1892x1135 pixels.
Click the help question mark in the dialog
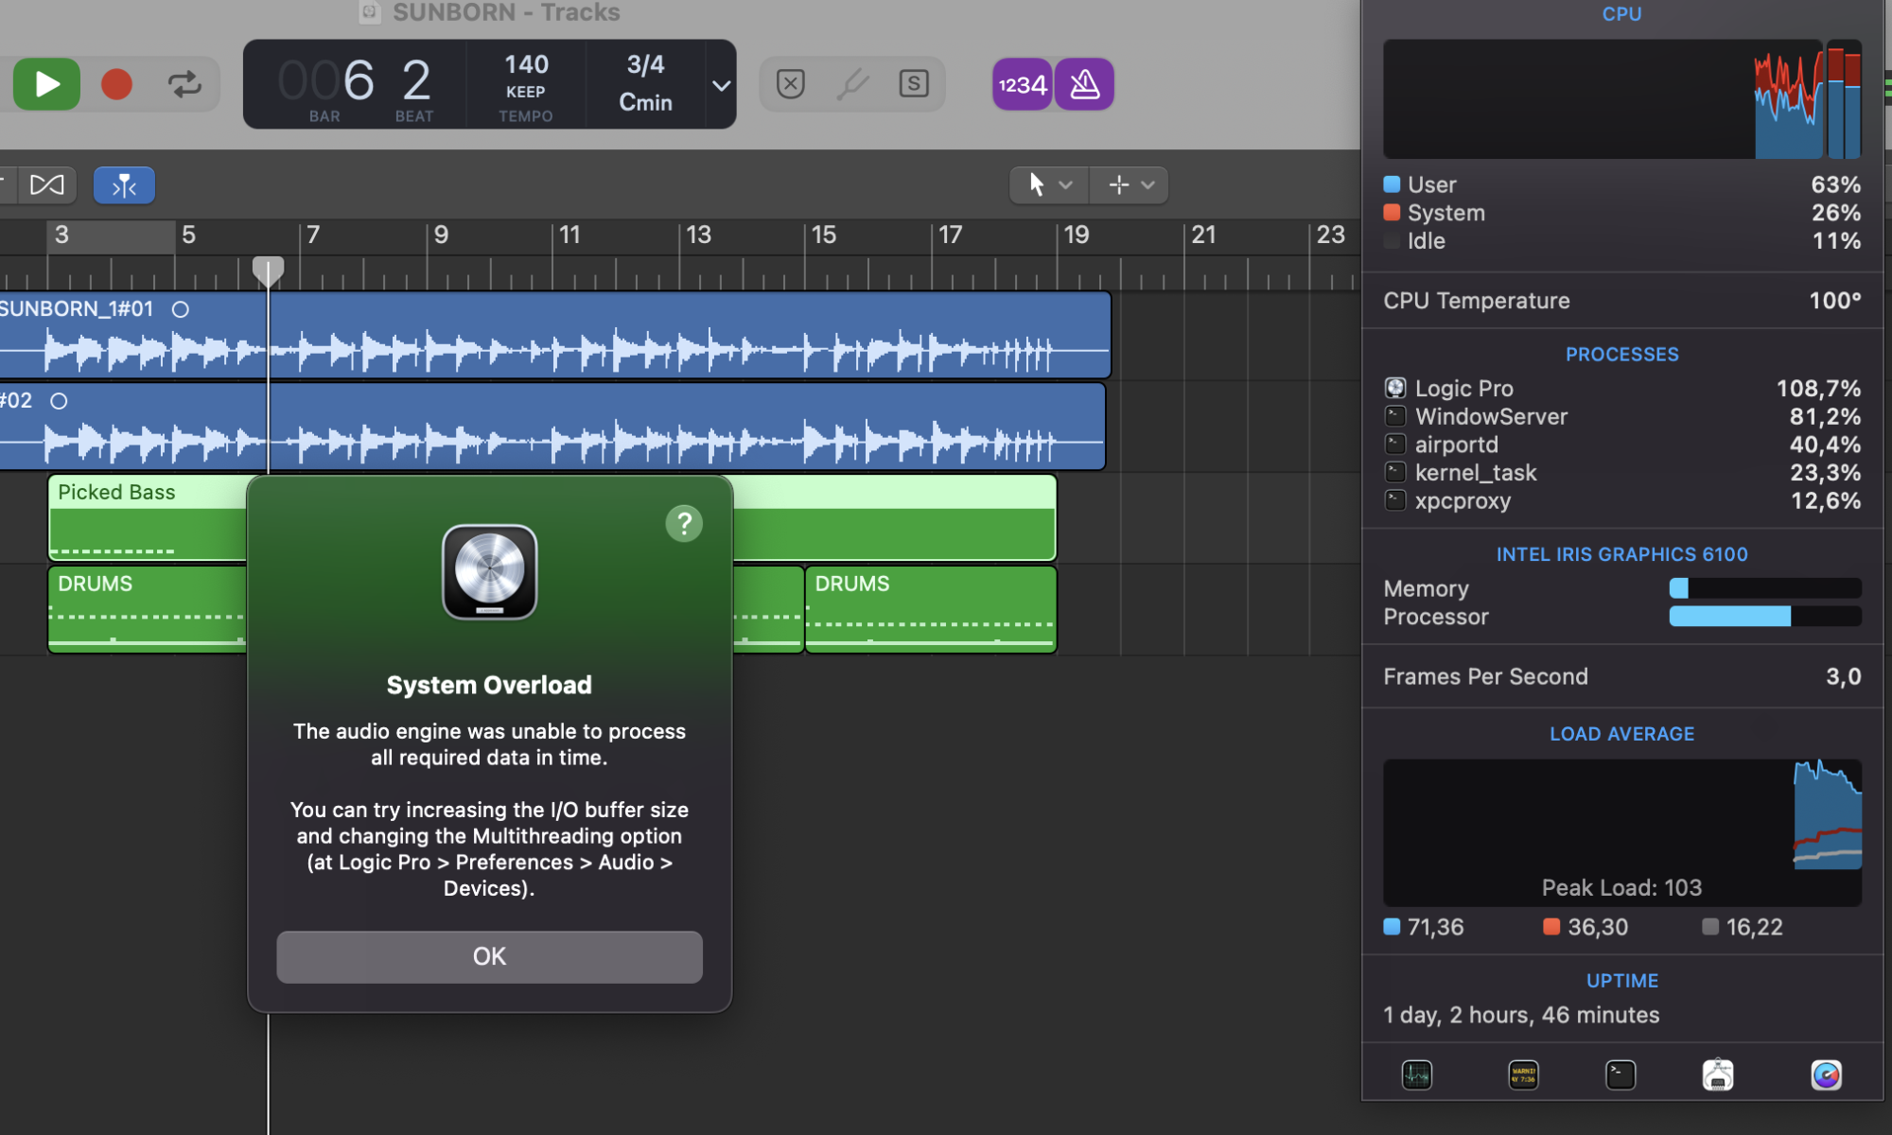point(684,523)
